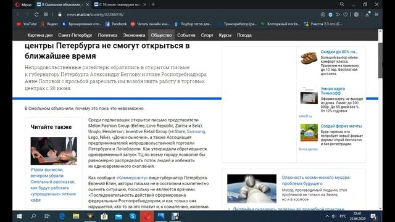Open the 'Курсы' menu item
Screen dimensions: 395x222
coord(225,35)
